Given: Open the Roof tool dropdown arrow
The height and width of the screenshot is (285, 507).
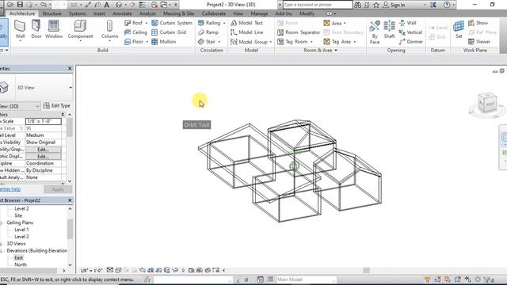Looking at the screenshot, I should pyautogui.click(x=146, y=23).
